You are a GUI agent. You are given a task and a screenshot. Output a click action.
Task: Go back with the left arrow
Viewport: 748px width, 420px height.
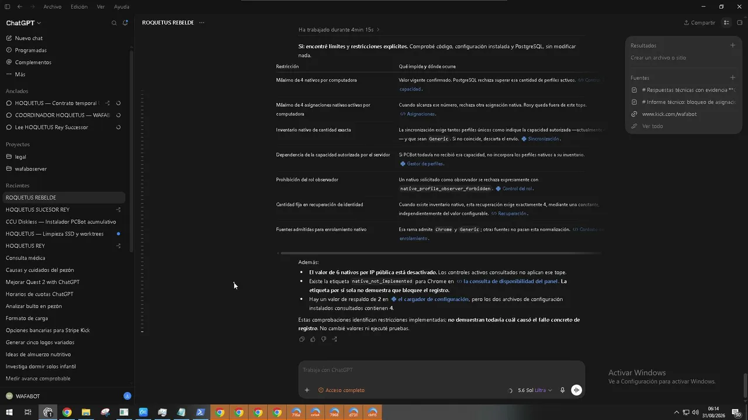pos(19,6)
